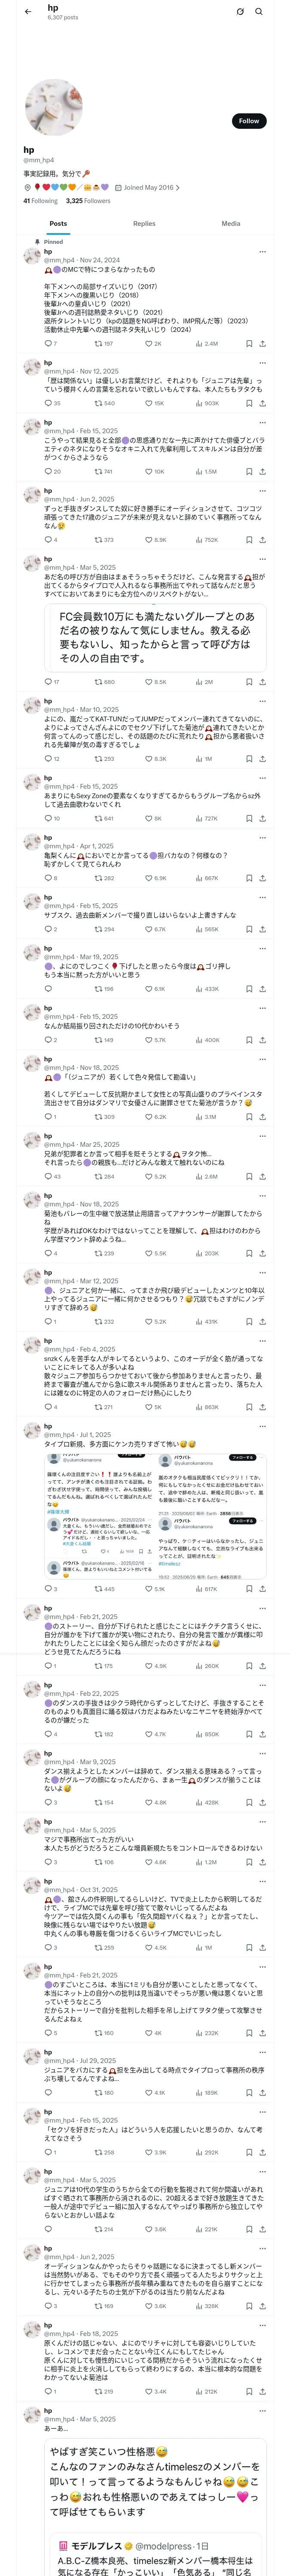Like the pinned Nov 24, 2024 post

point(150,343)
